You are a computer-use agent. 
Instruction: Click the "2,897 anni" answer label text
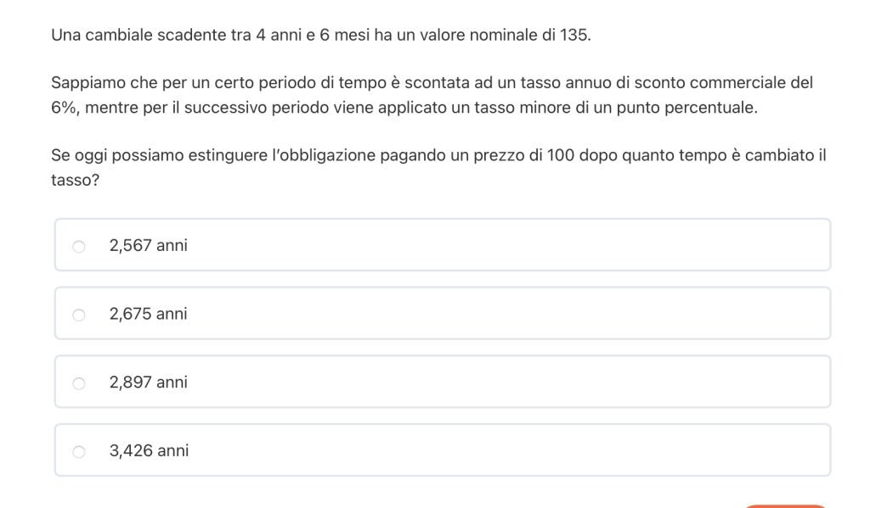tap(148, 382)
